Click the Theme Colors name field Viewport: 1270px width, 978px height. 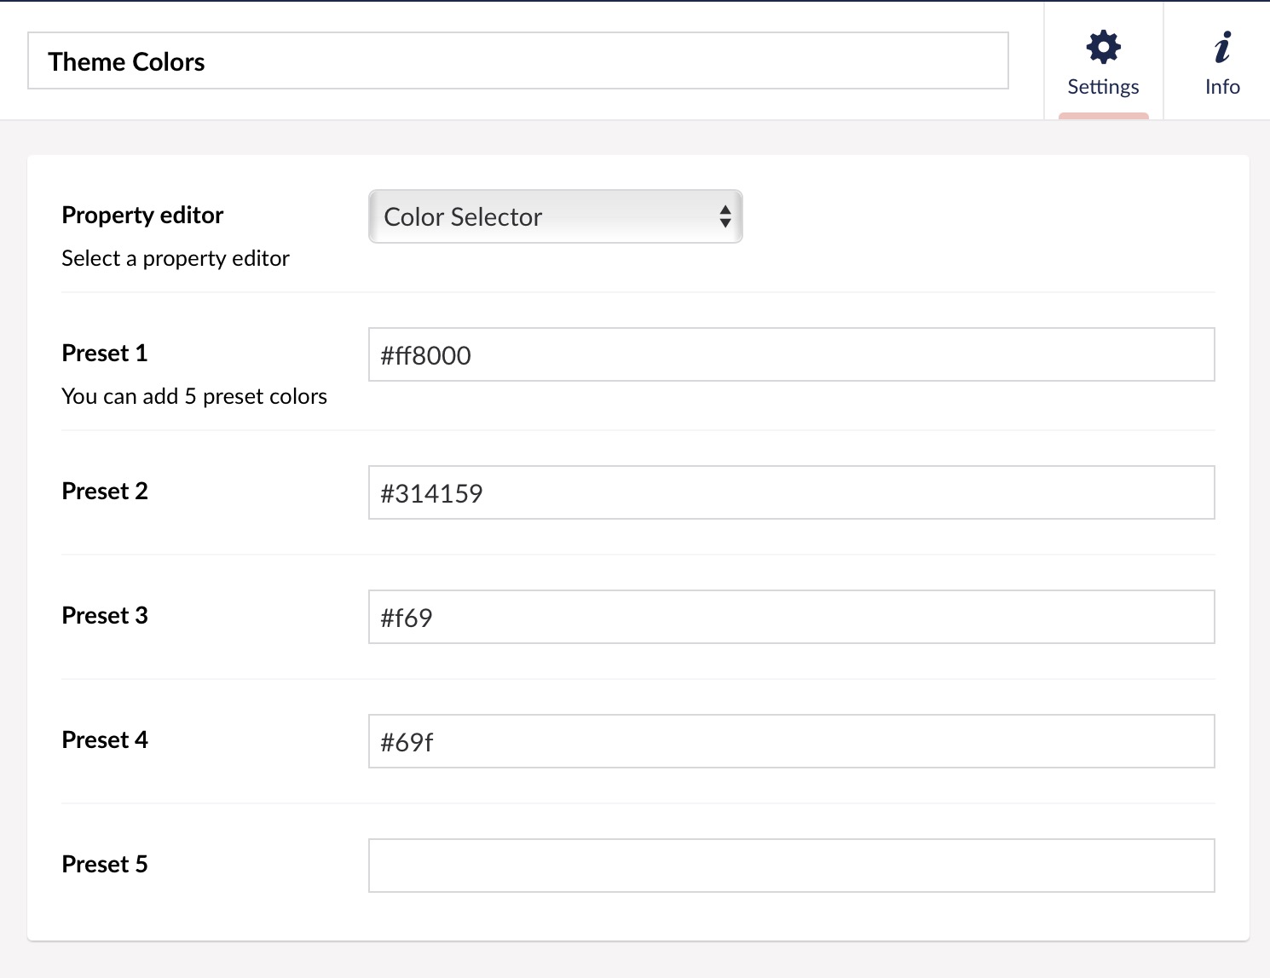(518, 60)
